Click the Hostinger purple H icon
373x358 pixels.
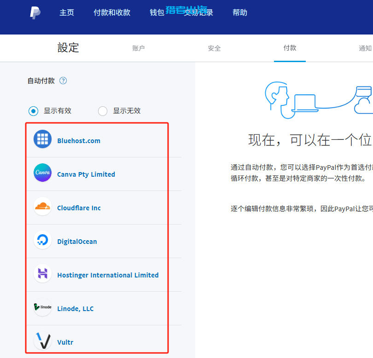[x=42, y=273]
